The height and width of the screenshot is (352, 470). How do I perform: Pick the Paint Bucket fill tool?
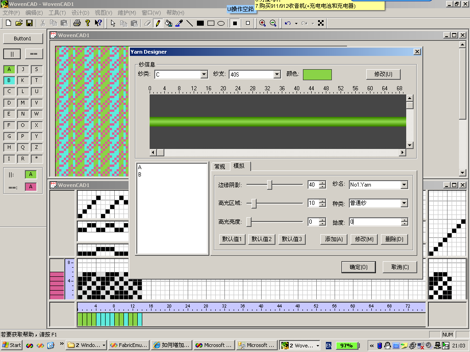[x=168, y=23]
